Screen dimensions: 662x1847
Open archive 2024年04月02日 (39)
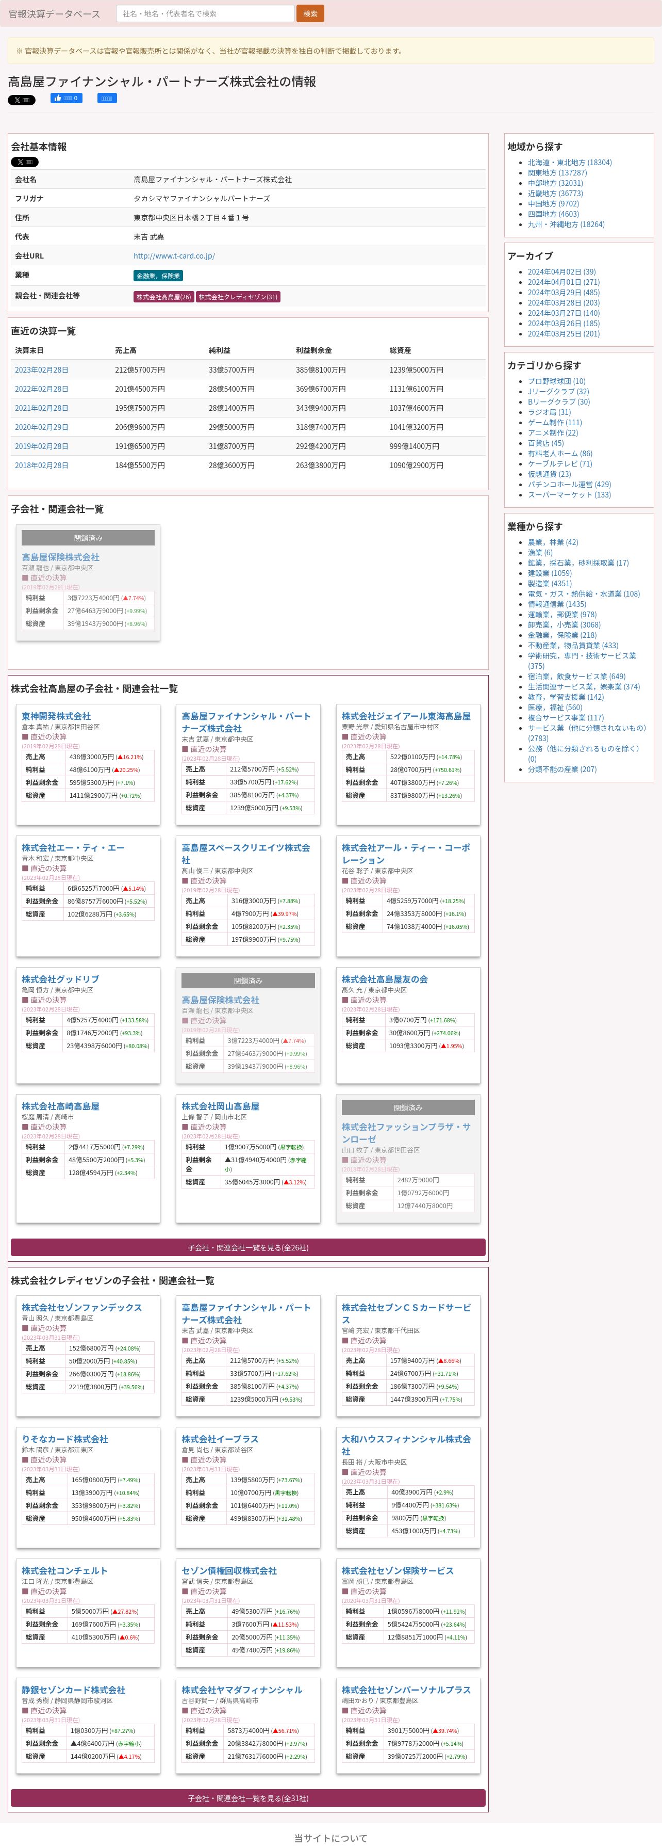[561, 272]
